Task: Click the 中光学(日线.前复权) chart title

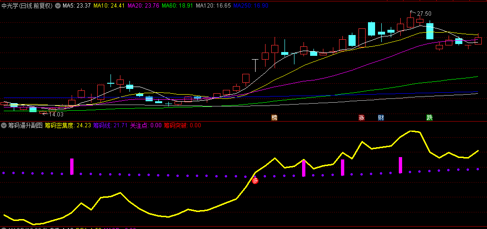Action: 27,6
